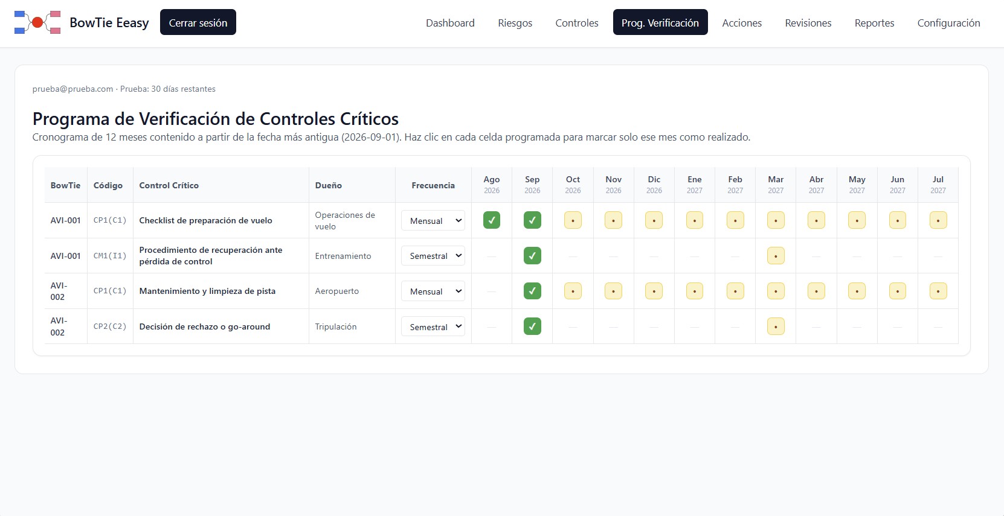Open frequency dropdown for Decisión de rechazo o go-around

433,327
